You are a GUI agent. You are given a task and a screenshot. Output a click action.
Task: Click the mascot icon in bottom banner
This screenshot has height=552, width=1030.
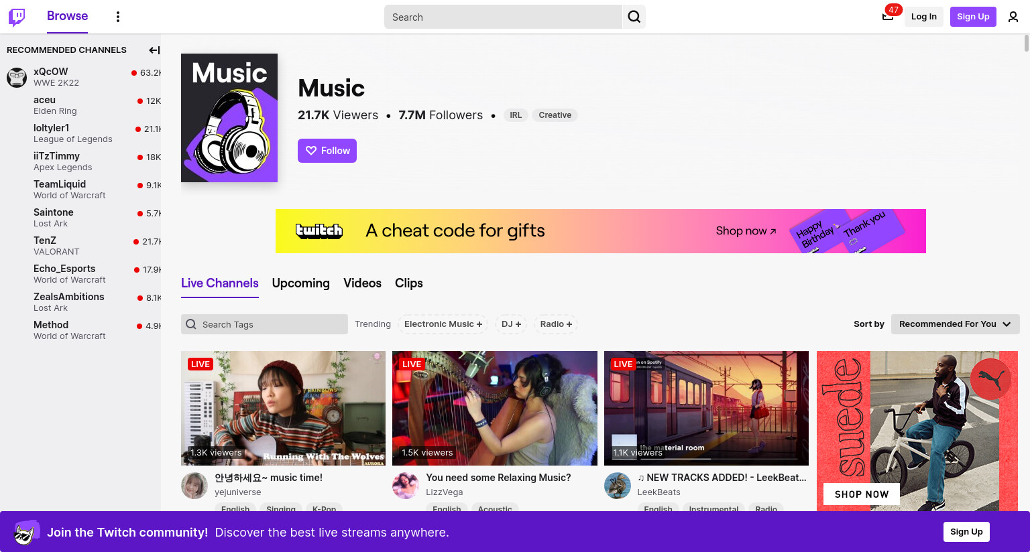25,533
